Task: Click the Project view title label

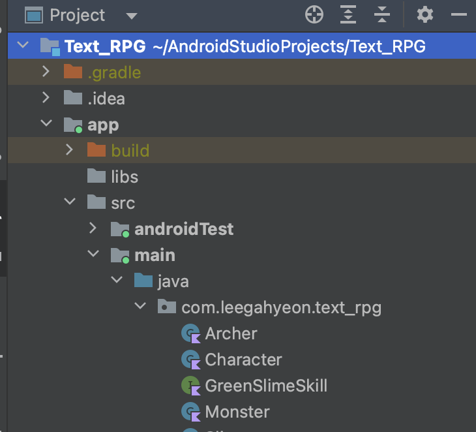Action: coord(78,16)
